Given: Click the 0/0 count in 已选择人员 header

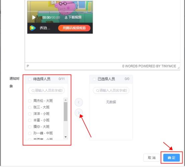Looking at the screenshot, I should pyautogui.click(x=127, y=79).
